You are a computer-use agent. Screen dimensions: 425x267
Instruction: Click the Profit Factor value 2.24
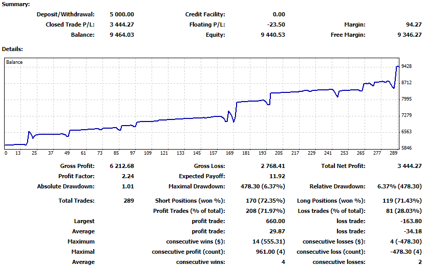(x=128, y=176)
